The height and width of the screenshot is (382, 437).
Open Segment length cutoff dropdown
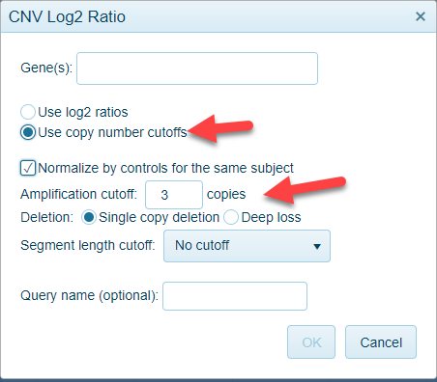point(247,246)
